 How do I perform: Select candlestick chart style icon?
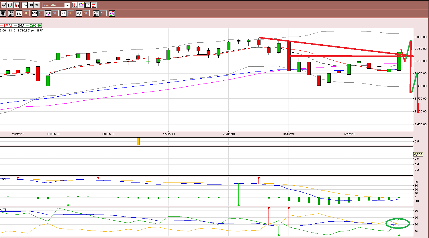tap(16, 5)
